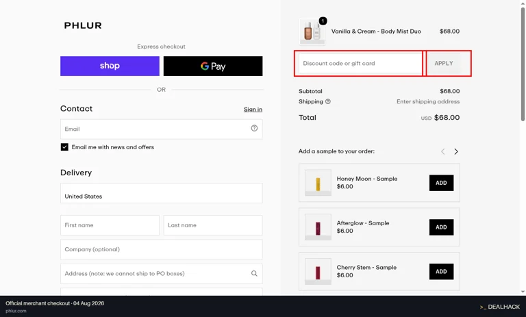The width and height of the screenshot is (526, 317).
Task: Click the Afterglow sample thumbnail
Action: (318, 227)
